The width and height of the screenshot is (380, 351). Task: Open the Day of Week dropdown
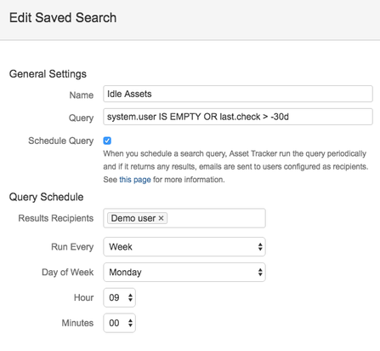point(184,272)
